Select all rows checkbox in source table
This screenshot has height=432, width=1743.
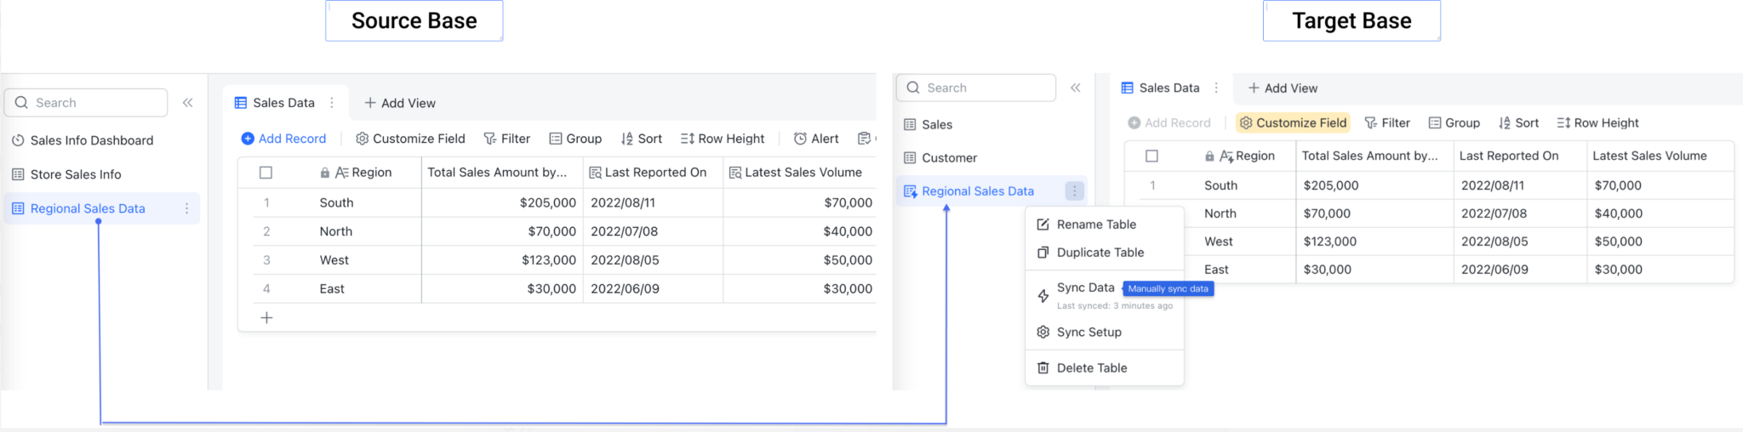pyautogui.click(x=266, y=173)
